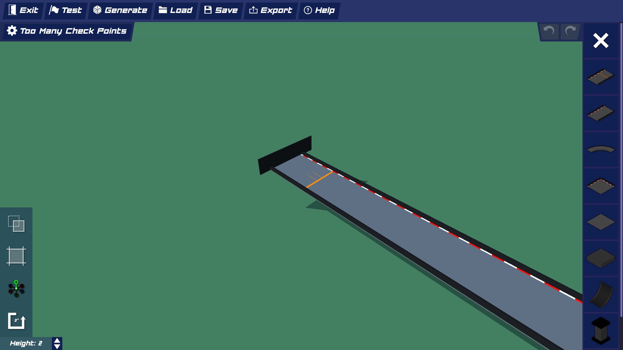The width and height of the screenshot is (623, 350).
Task: Toggle the grid frame tool
Action: tap(16, 256)
